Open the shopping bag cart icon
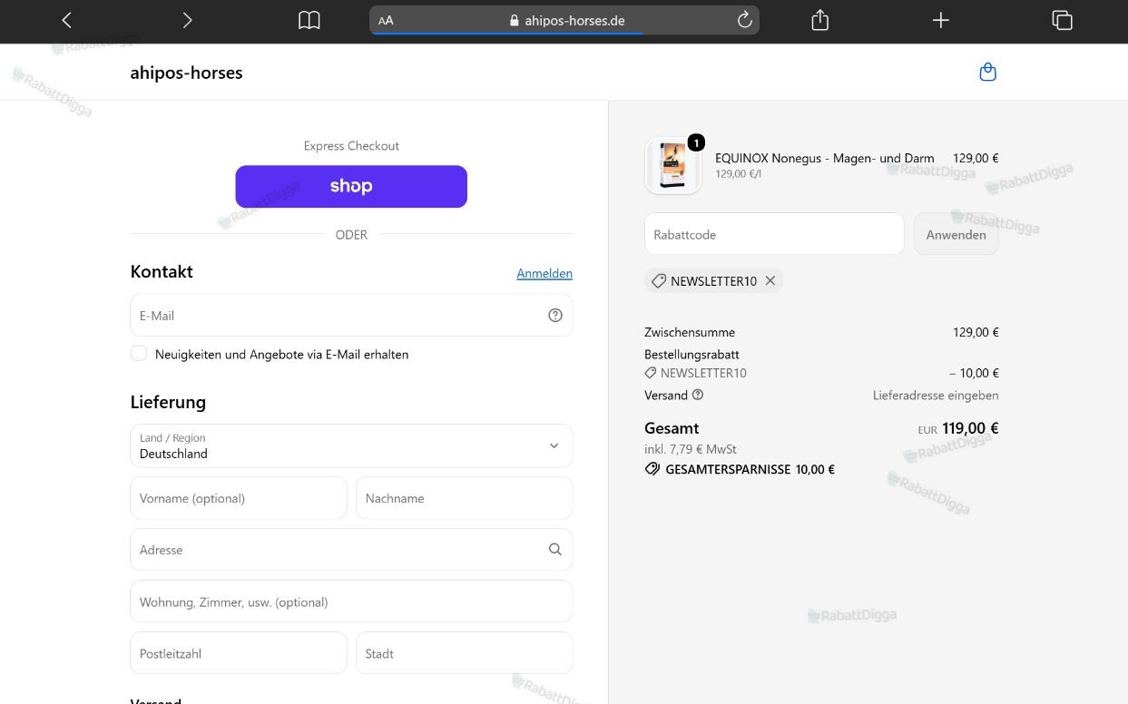This screenshot has width=1128, height=704. [988, 73]
